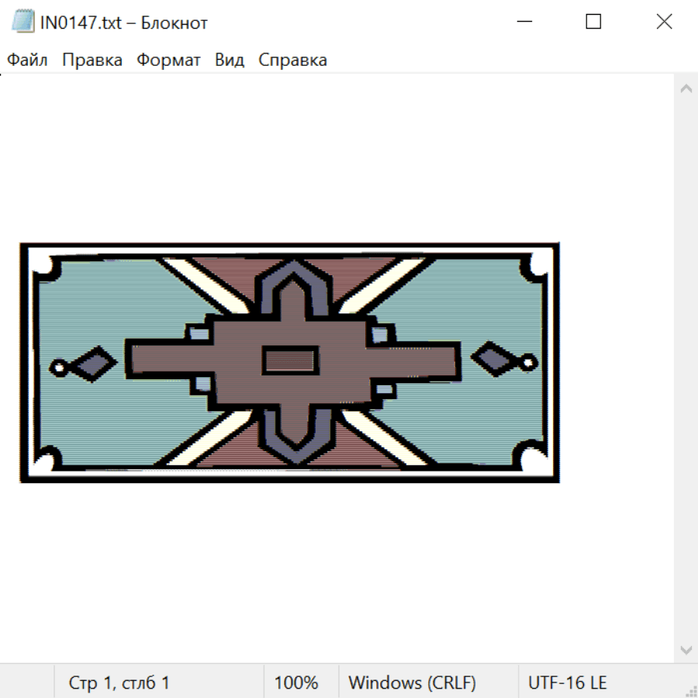The width and height of the screenshot is (698, 698).
Task: Open the Правка menu
Action: tap(92, 60)
